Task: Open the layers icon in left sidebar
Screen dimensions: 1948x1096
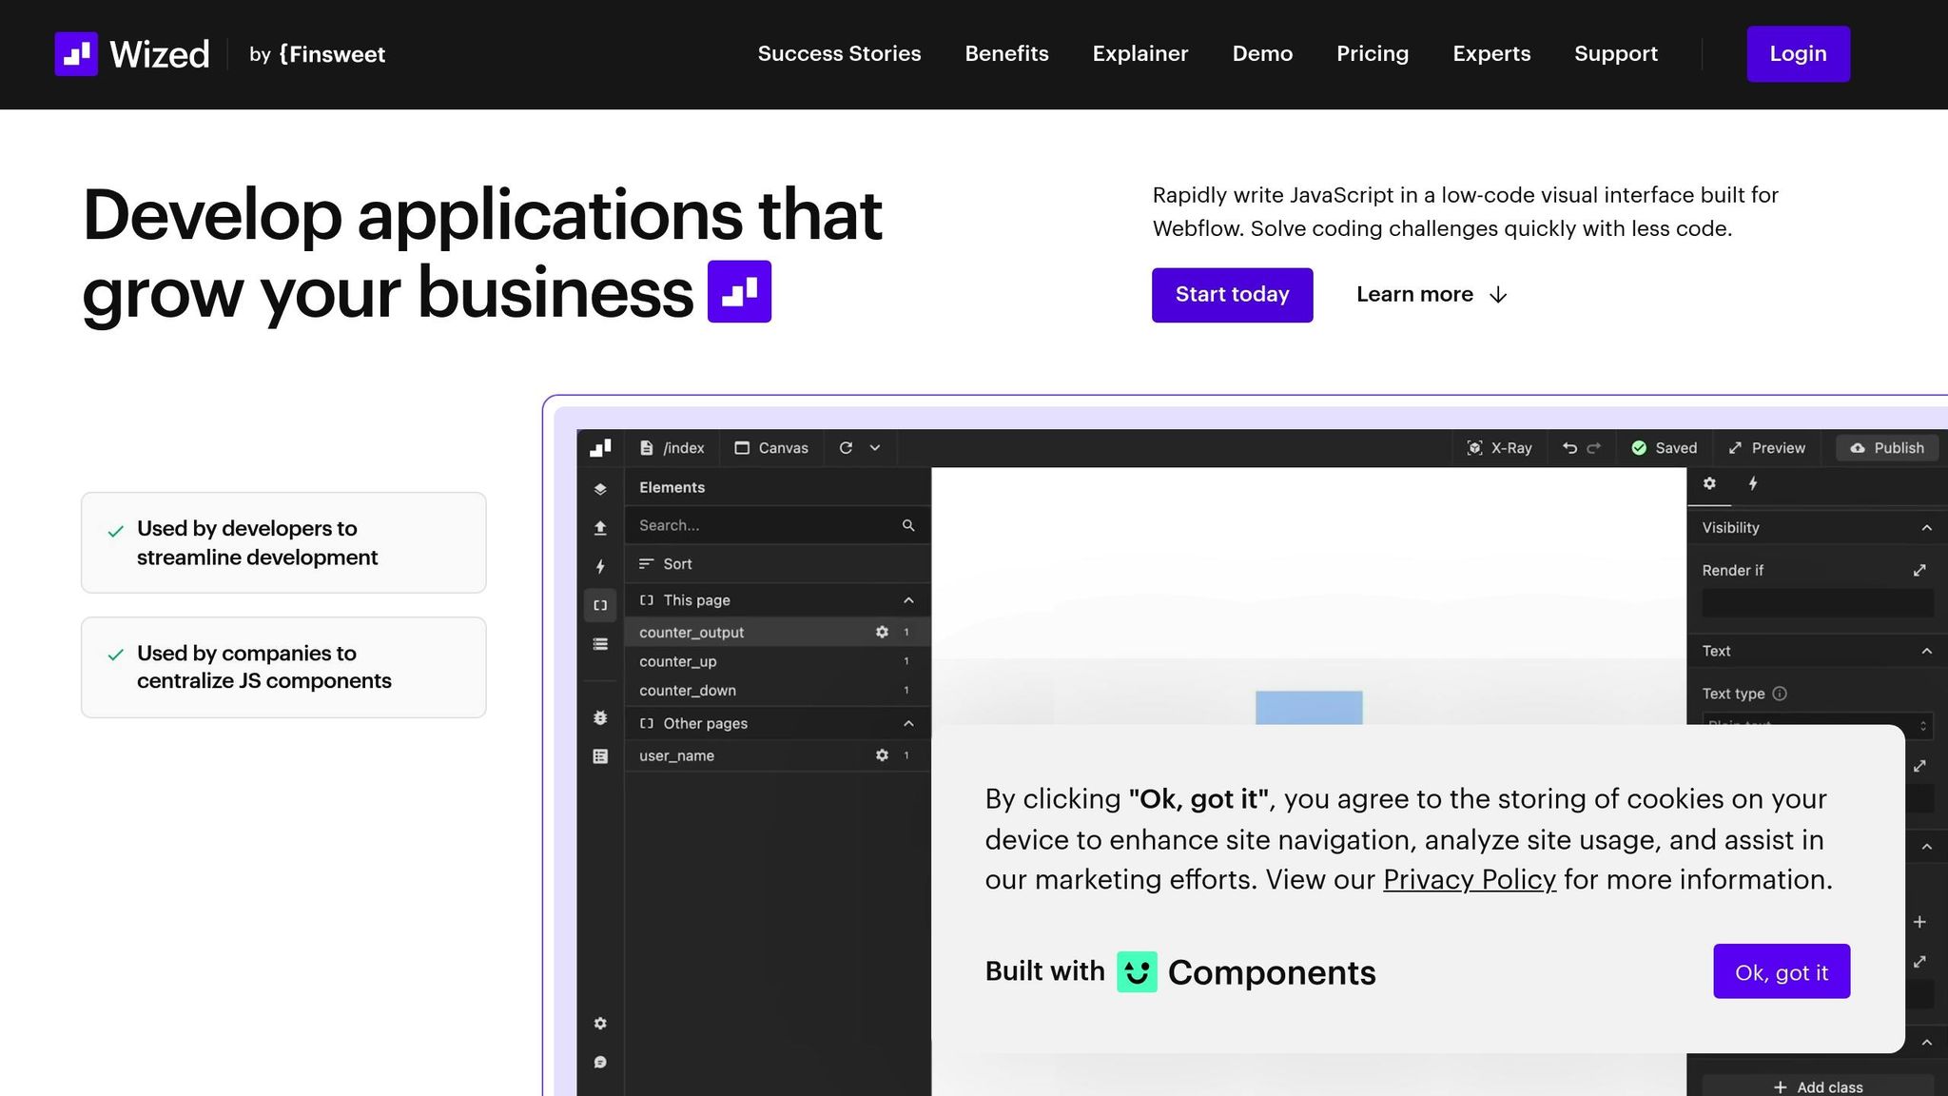Action: pyautogui.click(x=600, y=489)
